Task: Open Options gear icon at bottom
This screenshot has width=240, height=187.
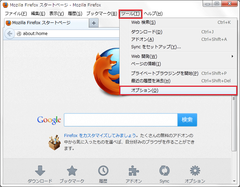Action: pyautogui.click(x=195, y=171)
